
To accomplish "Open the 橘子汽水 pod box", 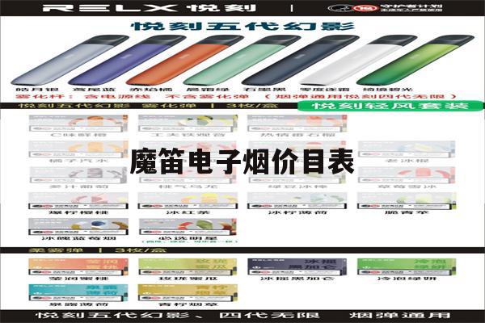I will click(x=78, y=149).
